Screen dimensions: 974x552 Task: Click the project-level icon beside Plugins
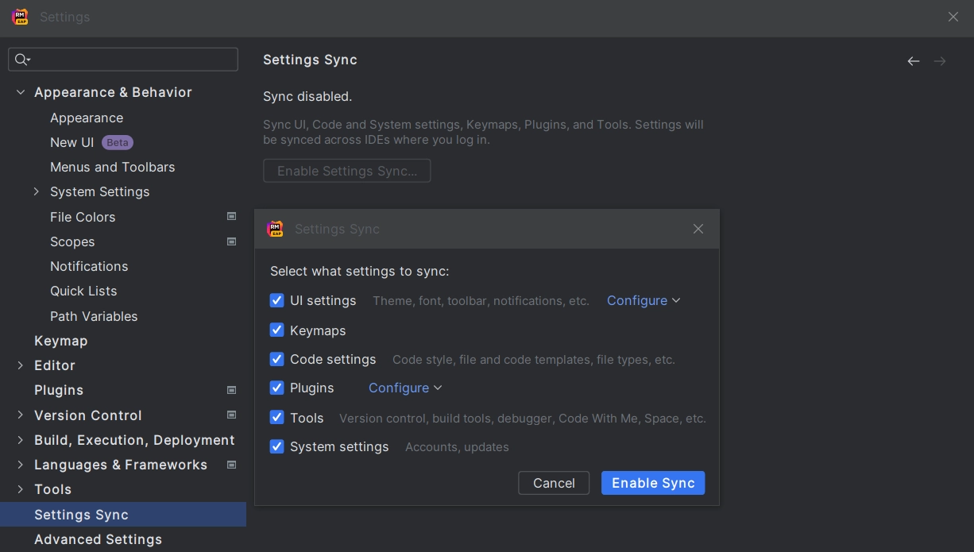(x=232, y=390)
